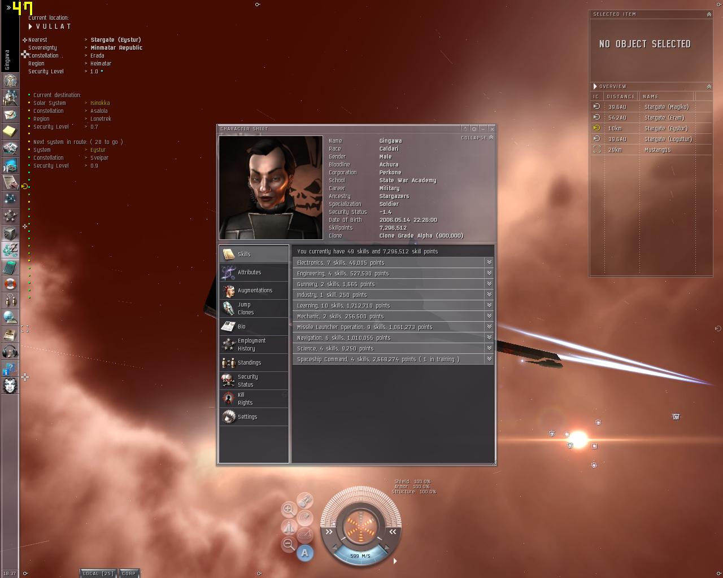The width and height of the screenshot is (723, 578).
Task: Open the Employment History tab
Action: [254, 344]
